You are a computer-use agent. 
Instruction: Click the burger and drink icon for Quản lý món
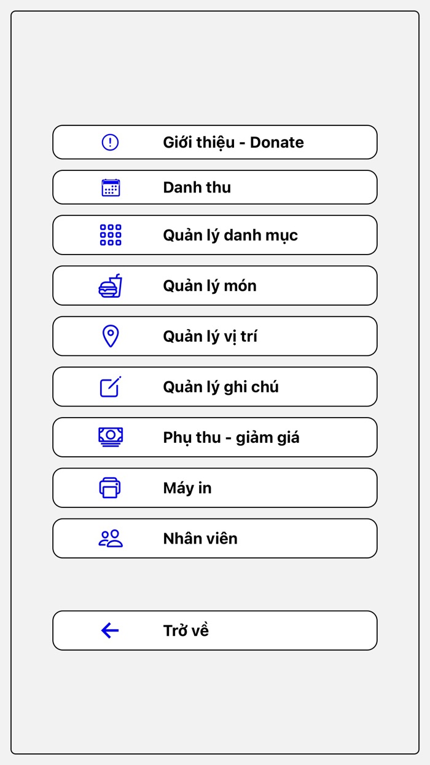pos(110,285)
